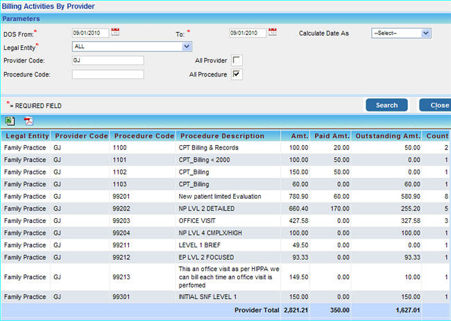Click the Paid Amt. column header
Screen dimensions: 451x321
[x=331, y=135]
